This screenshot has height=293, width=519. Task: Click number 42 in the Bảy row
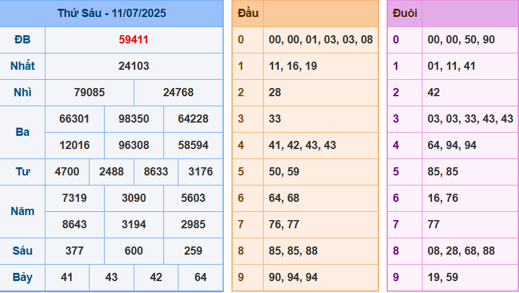pyautogui.click(x=156, y=277)
